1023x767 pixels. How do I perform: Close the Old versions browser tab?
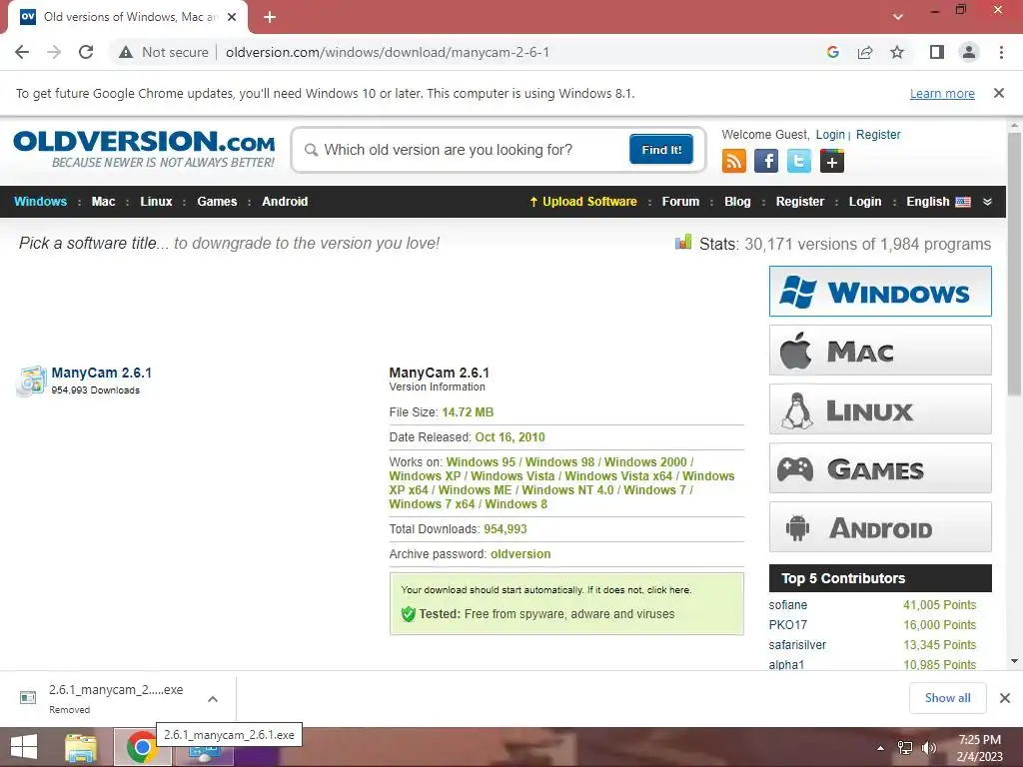(232, 17)
